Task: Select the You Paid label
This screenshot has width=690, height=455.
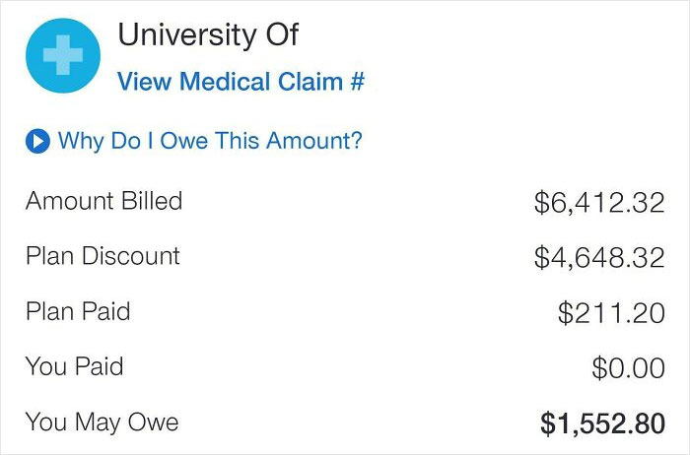Action: click(x=74, y=367)
